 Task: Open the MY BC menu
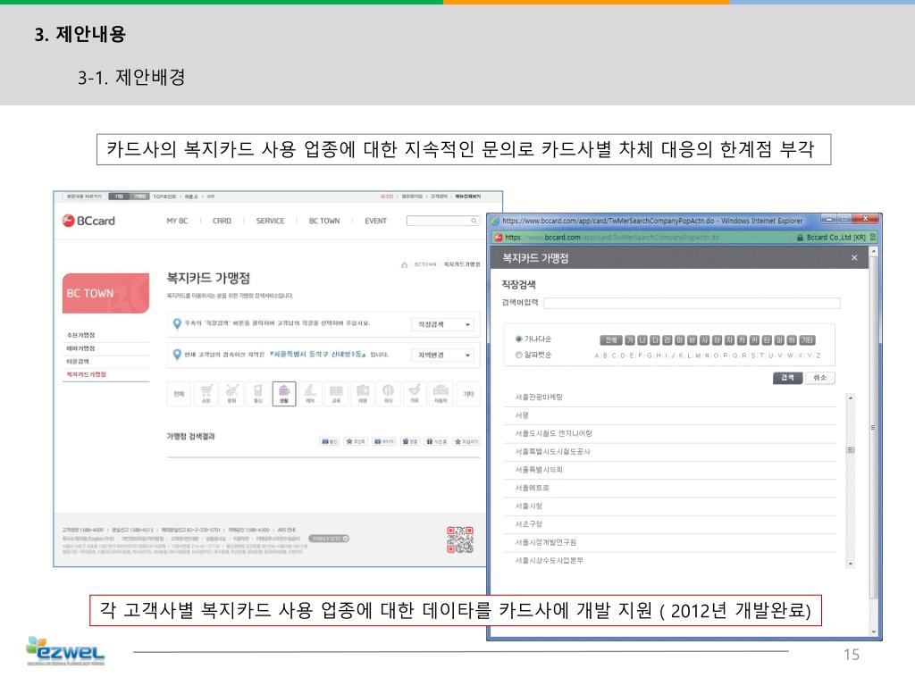pyautogui.click(x=178, y=222)
